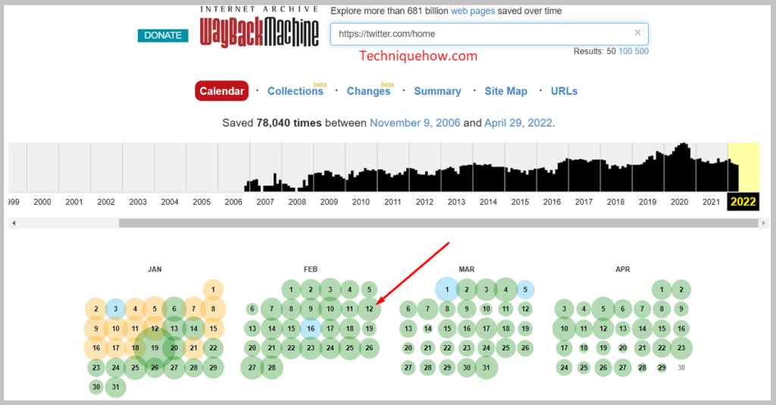Open January 1 snapshot bubble
The width and height of the screenshot is (776, 405).
point(213,290)
